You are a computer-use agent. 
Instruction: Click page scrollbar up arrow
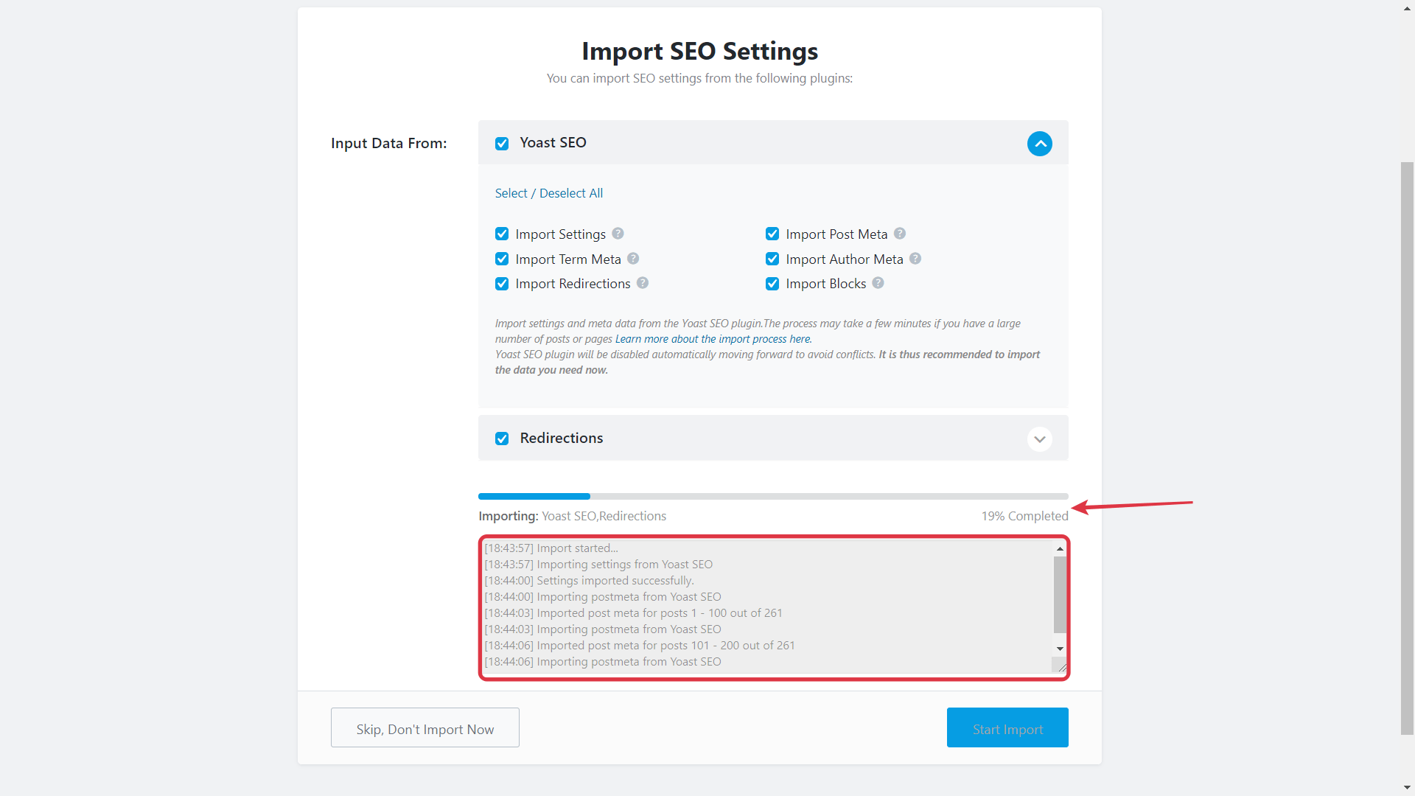(1407, 8)
